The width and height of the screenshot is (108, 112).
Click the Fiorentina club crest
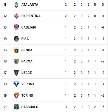click(x=16, y=16)
